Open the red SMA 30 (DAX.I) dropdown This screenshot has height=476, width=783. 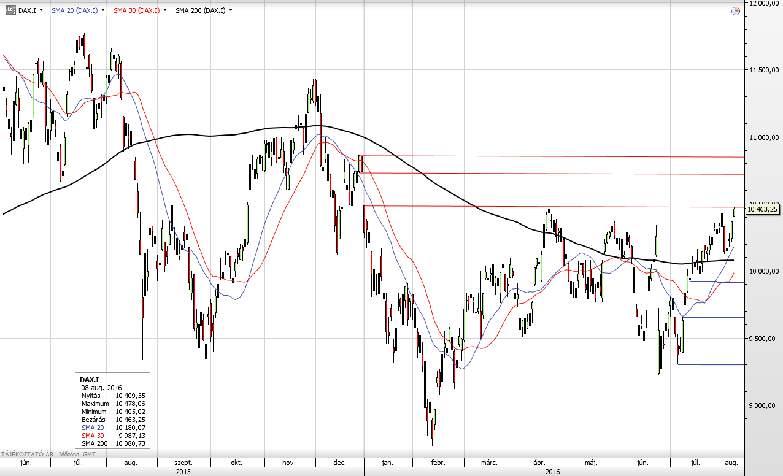click(x=164, y=10)
